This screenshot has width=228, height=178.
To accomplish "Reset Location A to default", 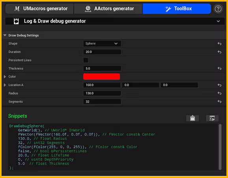I will [219, 85].
